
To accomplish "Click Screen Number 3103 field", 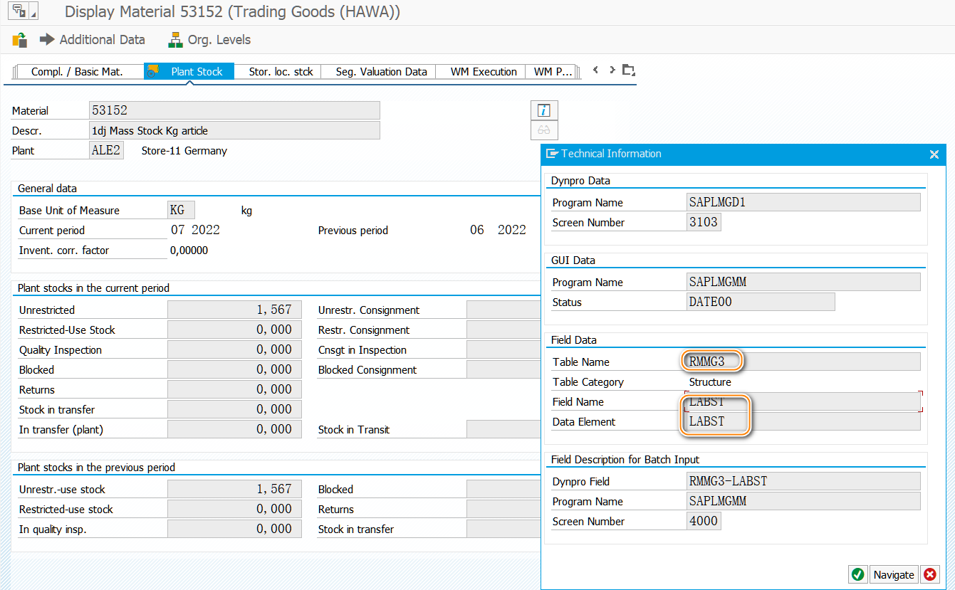I will point(704,222).
